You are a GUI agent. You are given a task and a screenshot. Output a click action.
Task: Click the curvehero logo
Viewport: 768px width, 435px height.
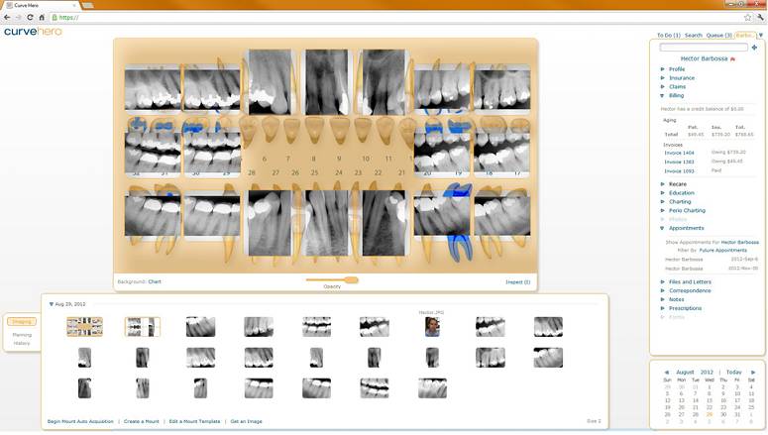pos(34,32)
